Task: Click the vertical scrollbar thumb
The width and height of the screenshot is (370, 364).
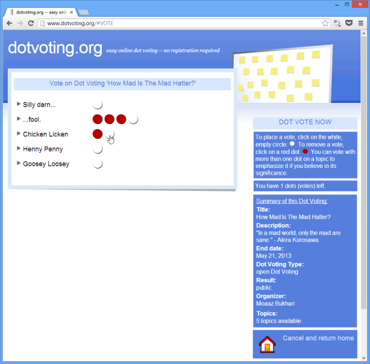Action: coord(364,172)
